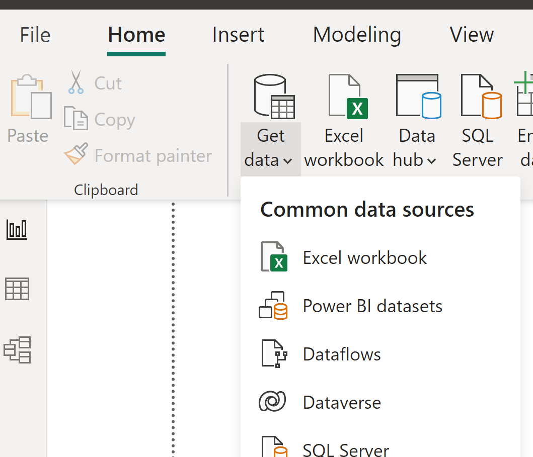This screenshot has width=533, height=457.
Task: Open the View ribbon tab
Action: tap(472, 35)
